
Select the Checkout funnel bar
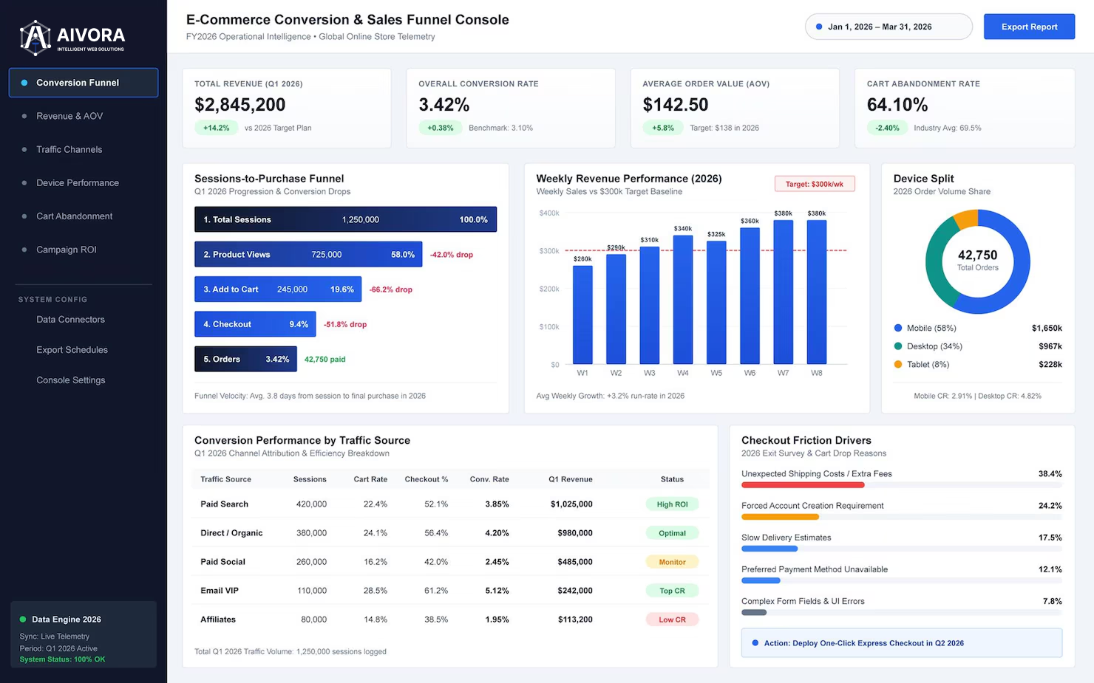pos(255,324)
